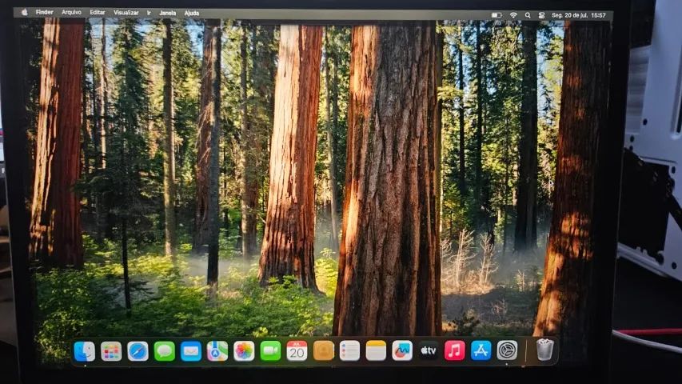Open the Ajuda menu
Image resolution: width=682 pixels, height=384 pixels.
coord(192,14)
